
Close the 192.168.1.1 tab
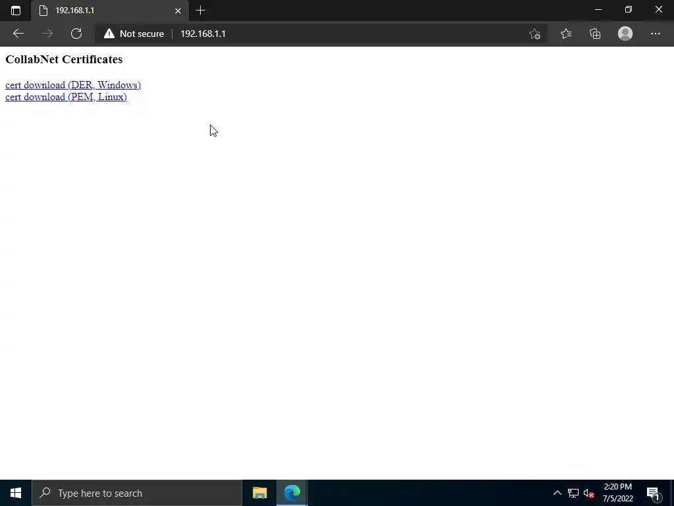(x=178, y=11)
